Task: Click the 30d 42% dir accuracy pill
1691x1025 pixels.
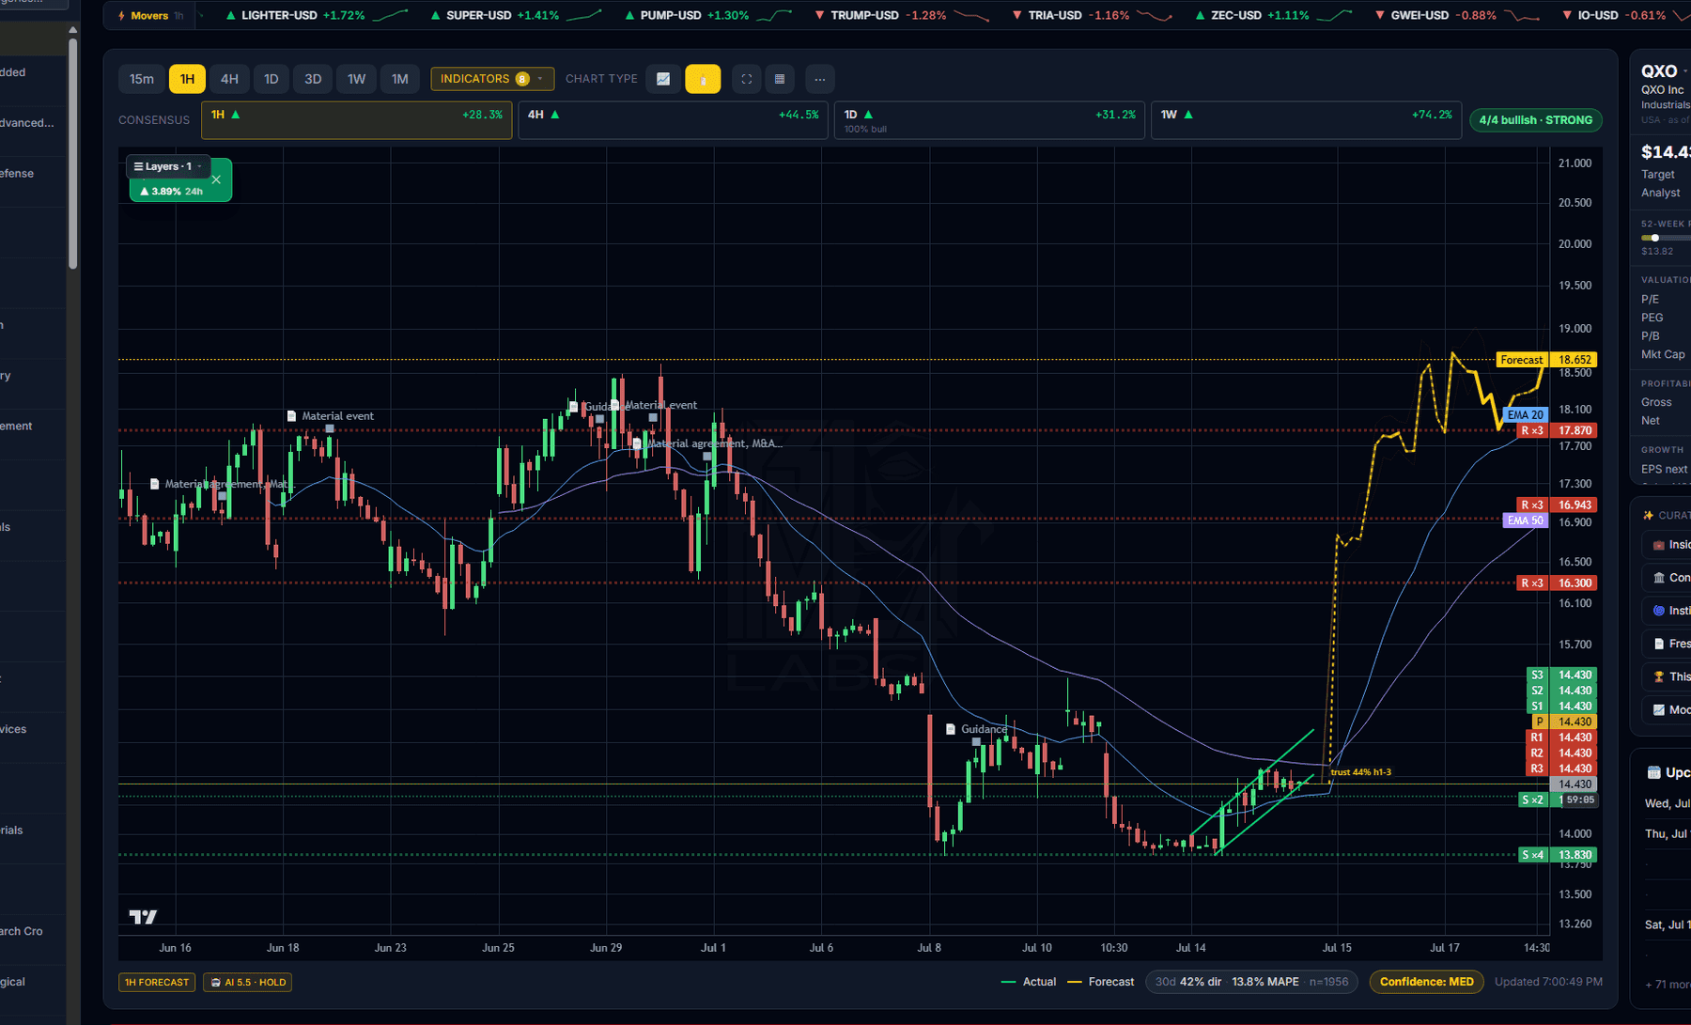Action: [1251, 982]
